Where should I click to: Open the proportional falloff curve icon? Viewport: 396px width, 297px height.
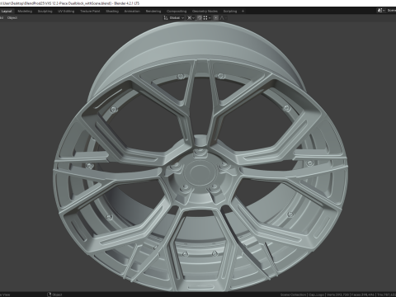click(x=222, y=17)
